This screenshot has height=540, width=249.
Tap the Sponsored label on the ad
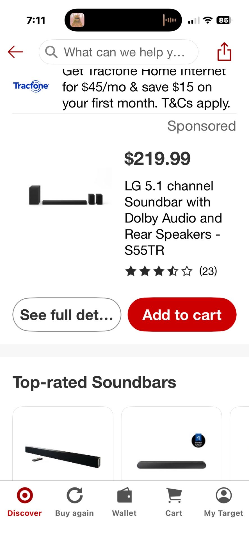coord(202,126)
